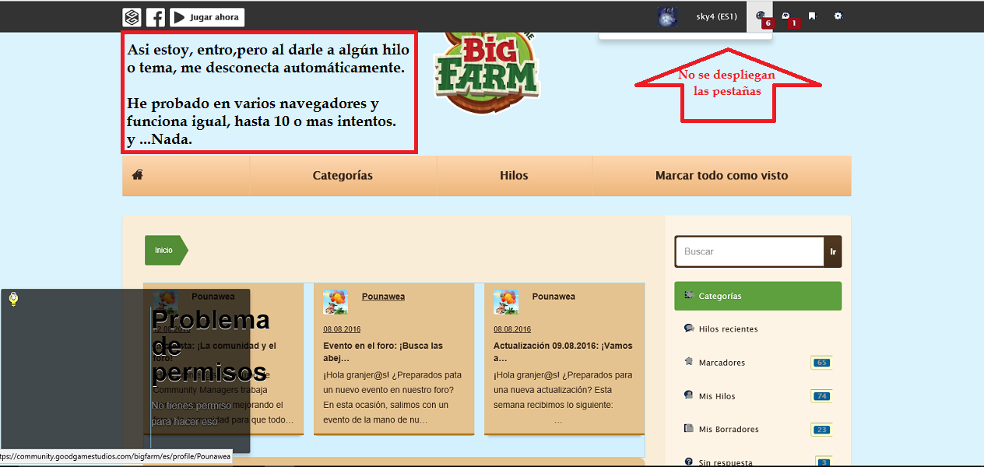Image resolution: width=984 pixels, height=467 pixels.
Task: Click the Mis Borradores document icon
Action: (x=688, y=428)
